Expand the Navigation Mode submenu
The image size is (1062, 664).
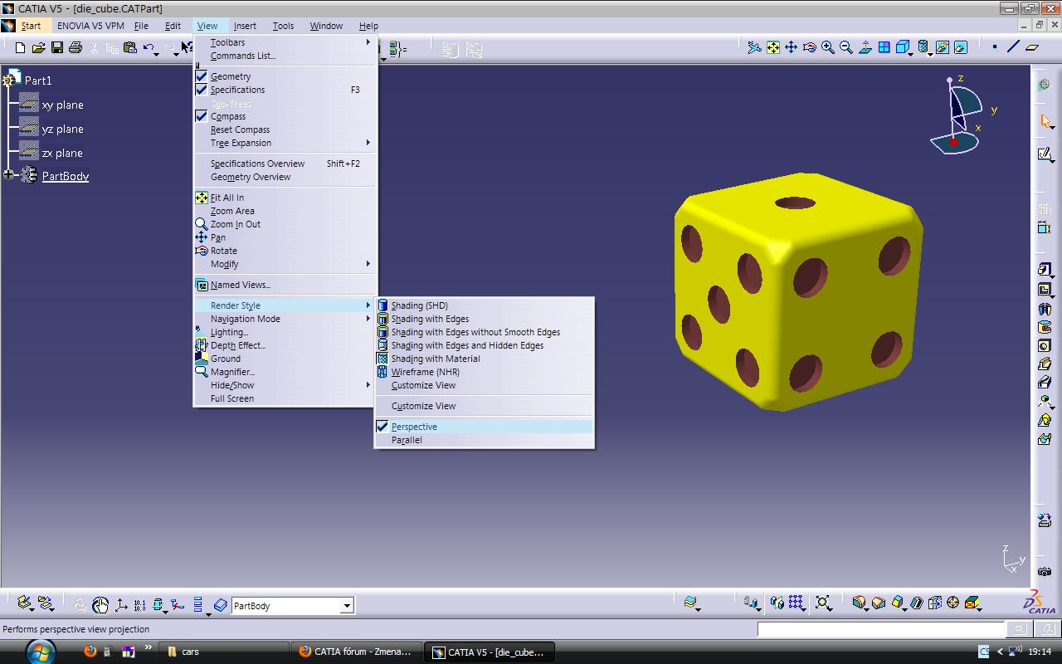(285, 319)
